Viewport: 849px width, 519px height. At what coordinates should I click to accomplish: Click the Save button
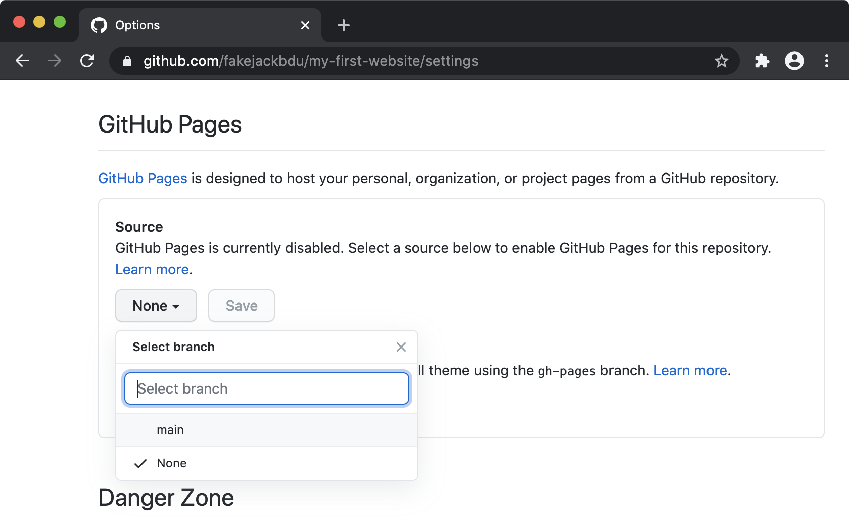pyautogui.click(x=242, y=306)
